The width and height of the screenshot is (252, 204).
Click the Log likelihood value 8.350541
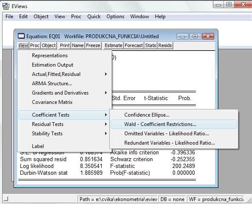(x=91, y=166)
